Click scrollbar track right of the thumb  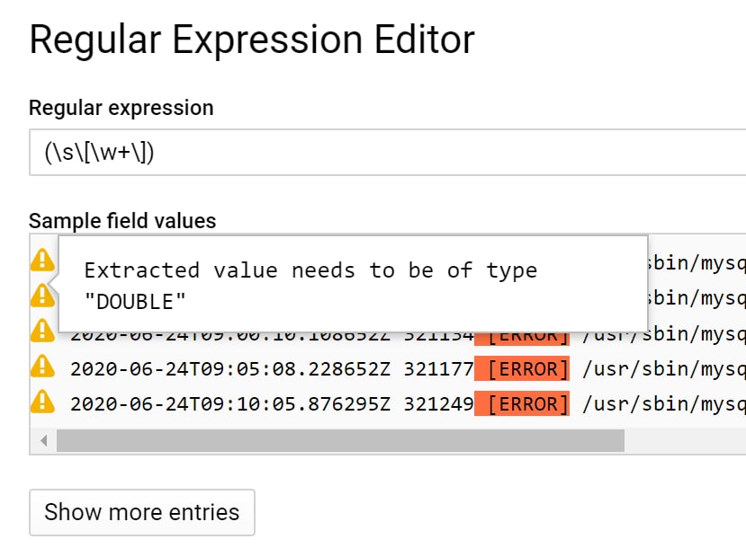pos(685,441)
